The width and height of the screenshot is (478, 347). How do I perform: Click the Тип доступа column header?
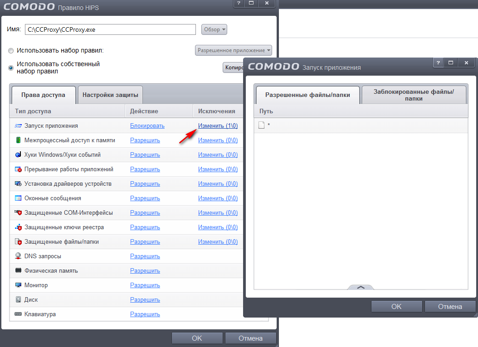(x=68, y=111)
